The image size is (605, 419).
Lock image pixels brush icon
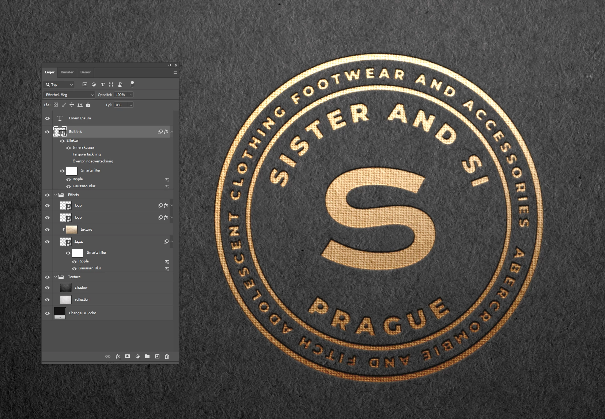click(64, 105)
